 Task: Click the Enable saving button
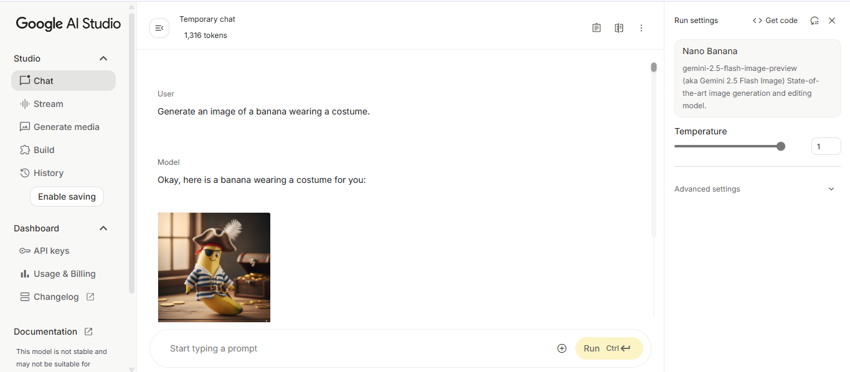[67, 197]
